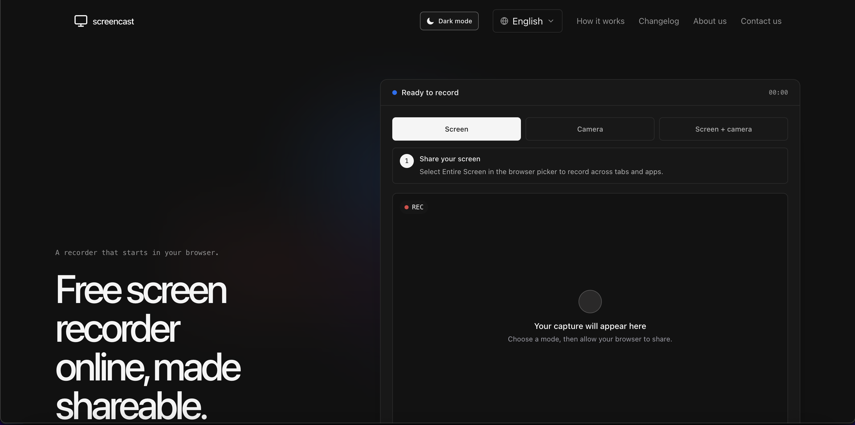This screenshot has height=425, width=855.
Task: Click the blue Ready to record status dot
Action: [395, 93]
